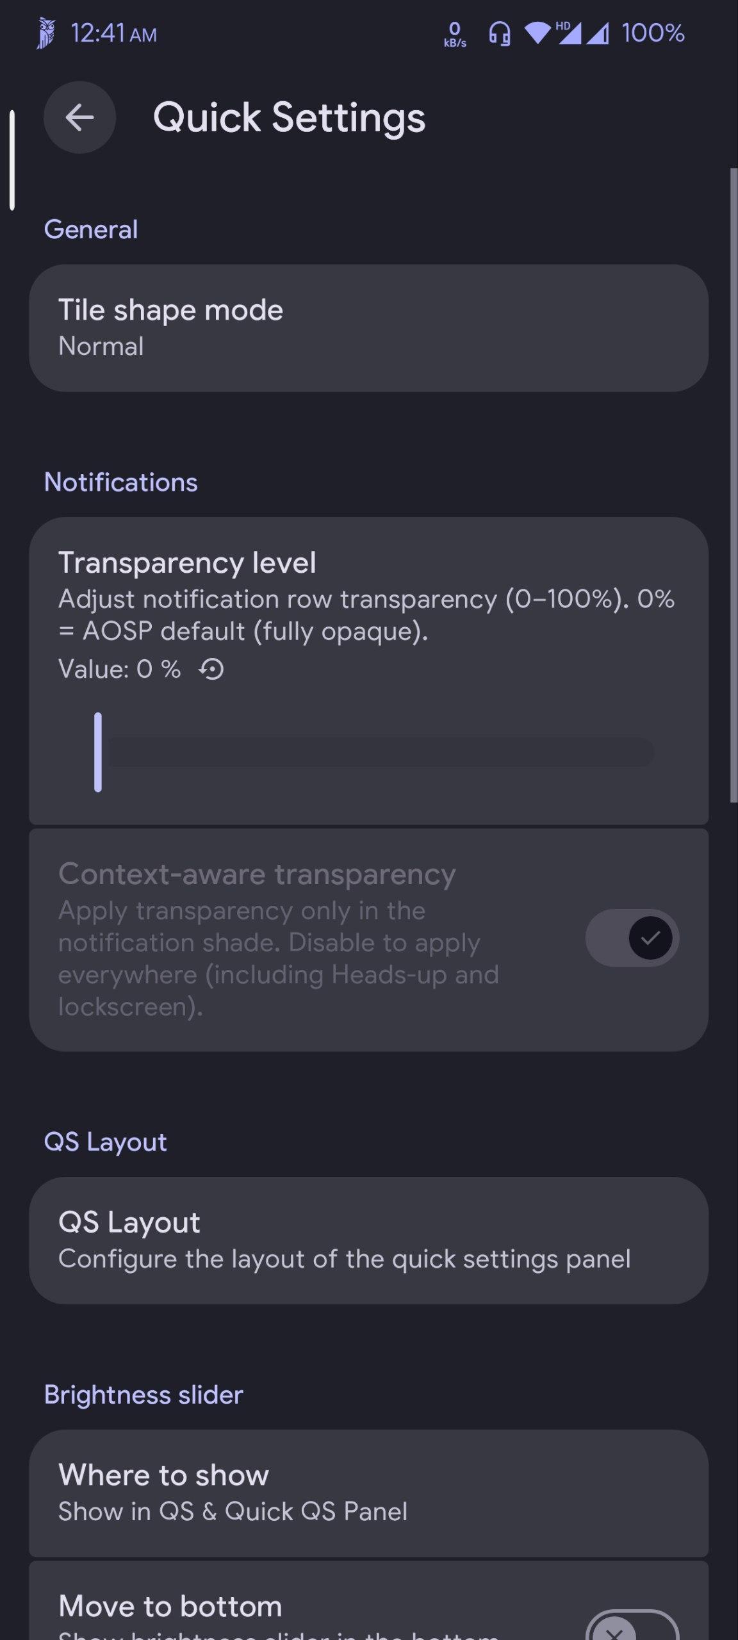Tap the back arrow button
The height and width of the screenshot is (1640, 738).
[79, 117]
